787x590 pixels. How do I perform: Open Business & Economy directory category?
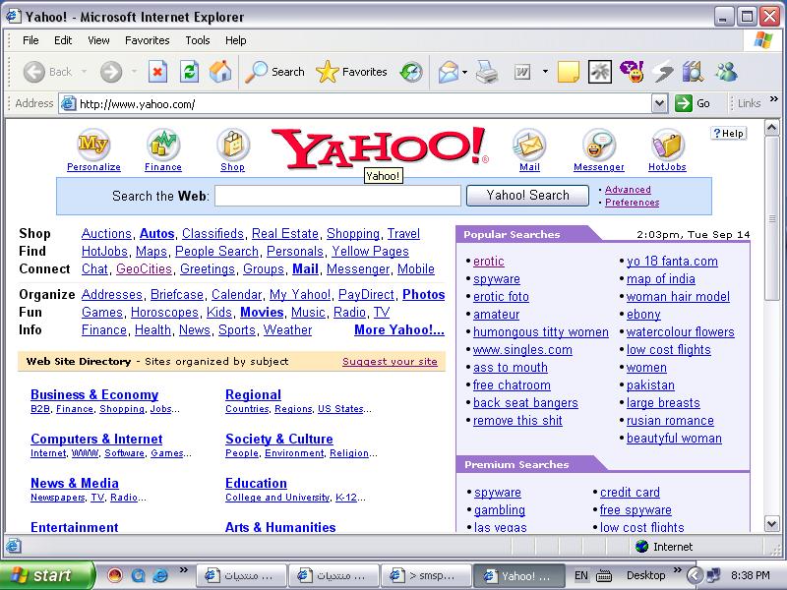coord(94,394)
